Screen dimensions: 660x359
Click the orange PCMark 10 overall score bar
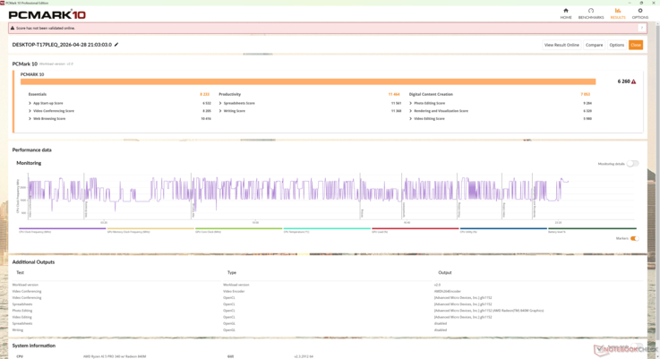(x=308, y=81)
